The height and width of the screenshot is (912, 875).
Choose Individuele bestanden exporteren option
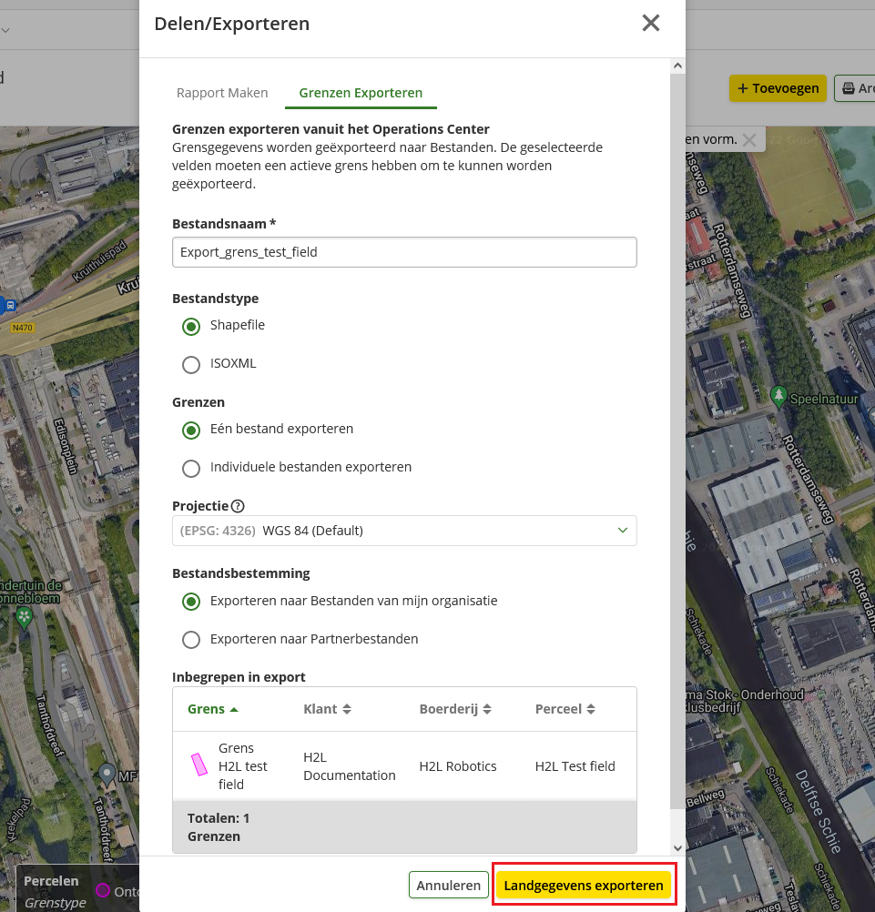tap(191, 468)
